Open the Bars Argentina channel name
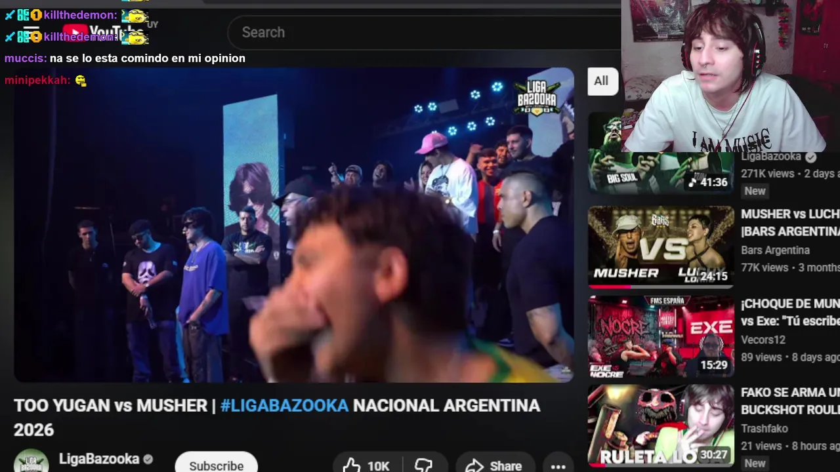The width and height of the screenshot is (840, 472). tap(775, 250)
